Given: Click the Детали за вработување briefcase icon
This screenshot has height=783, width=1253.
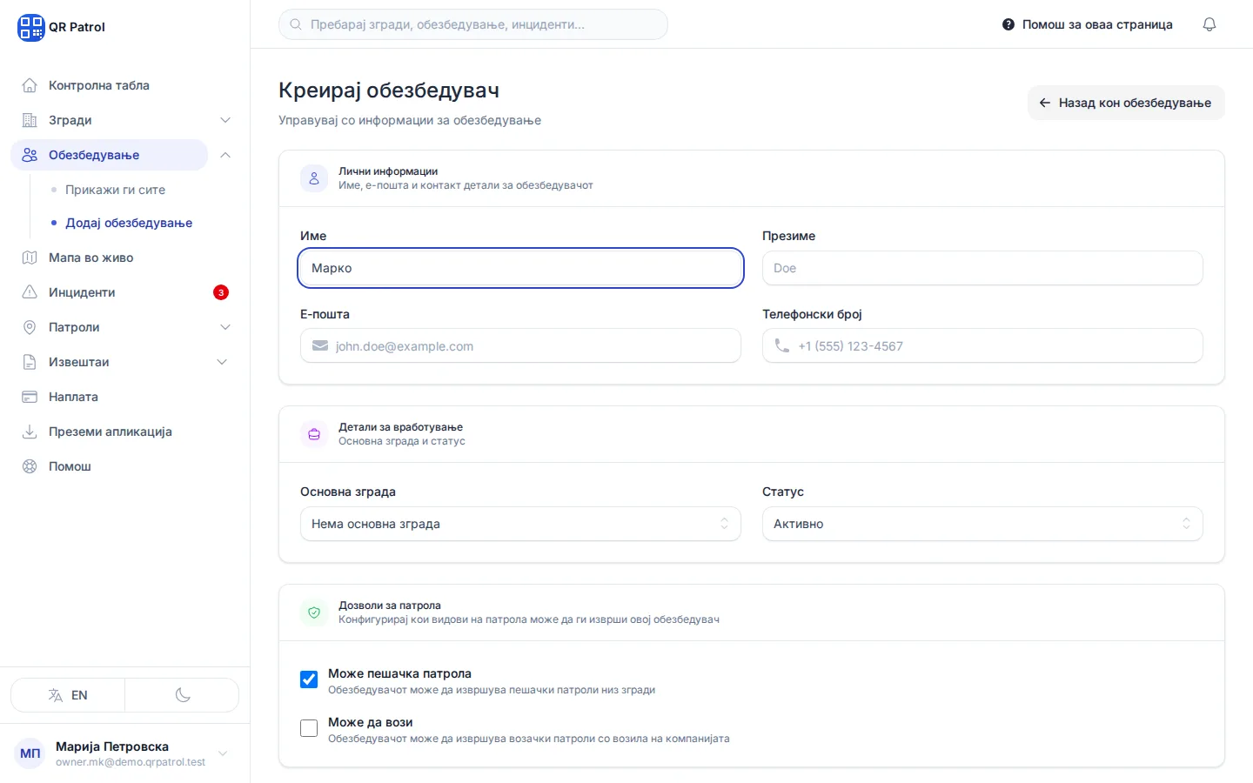Looking at the screenshot, I should click(x=314, y=434).
